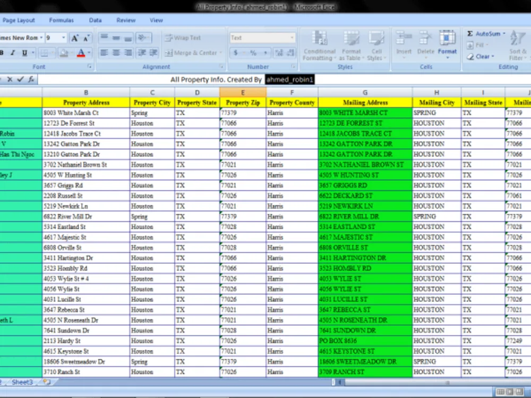Click the Decrease Decimal icon
This screenshot has height=398, width=531.
[x=290, y=53]
